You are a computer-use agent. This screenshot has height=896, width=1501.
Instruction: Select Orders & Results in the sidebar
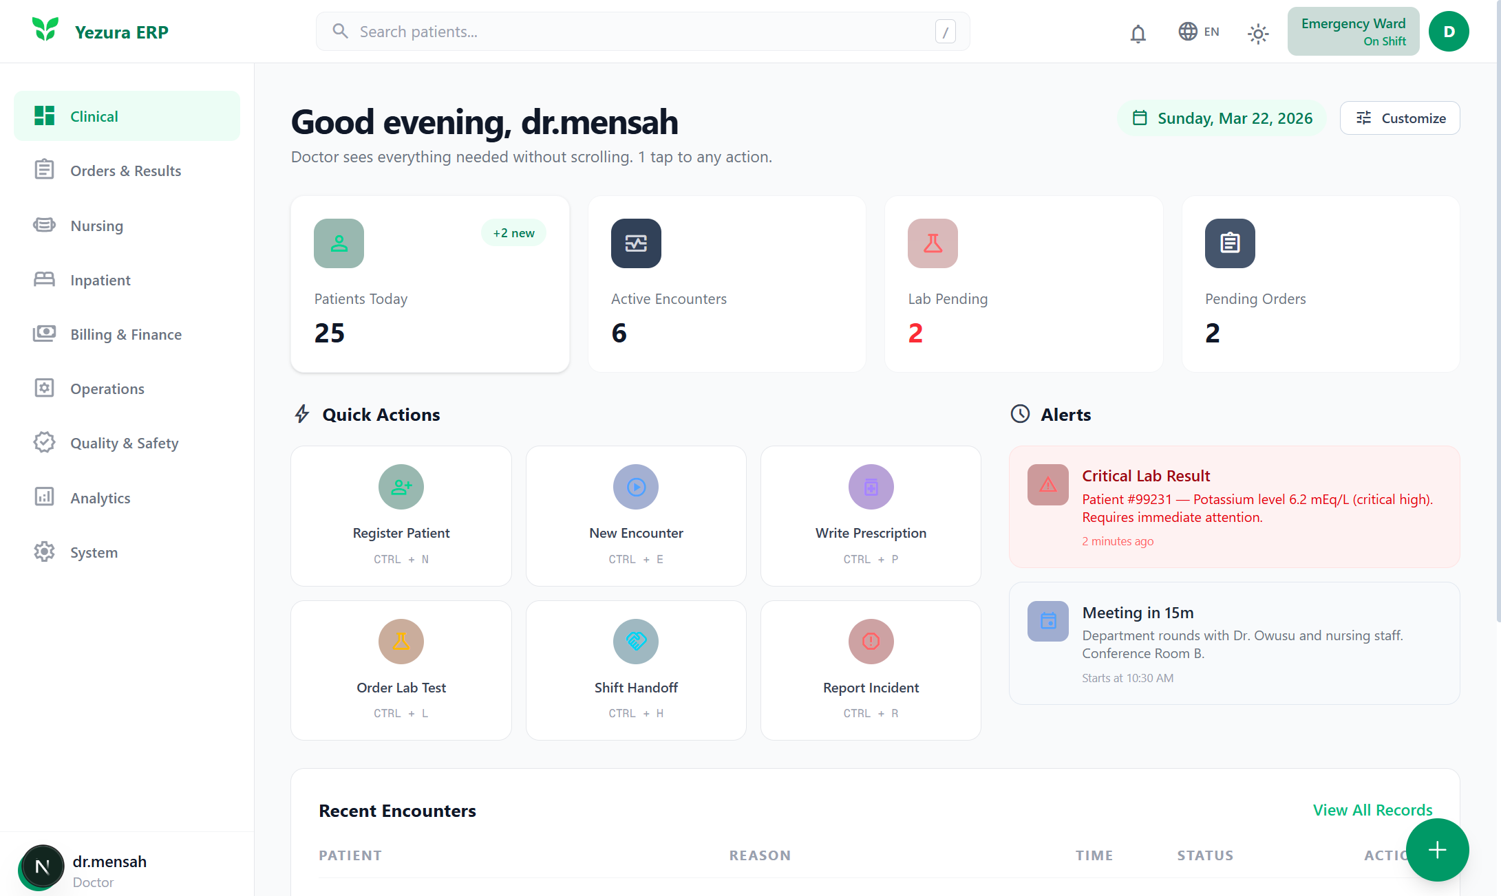(x=126, y=171)
